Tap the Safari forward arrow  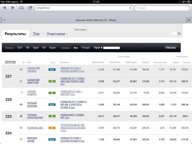(13, 8)
